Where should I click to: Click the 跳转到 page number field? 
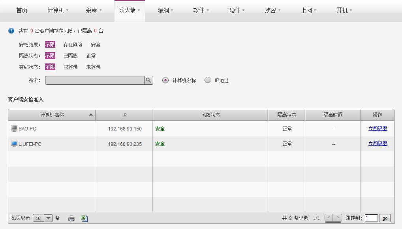click(371, 218)
